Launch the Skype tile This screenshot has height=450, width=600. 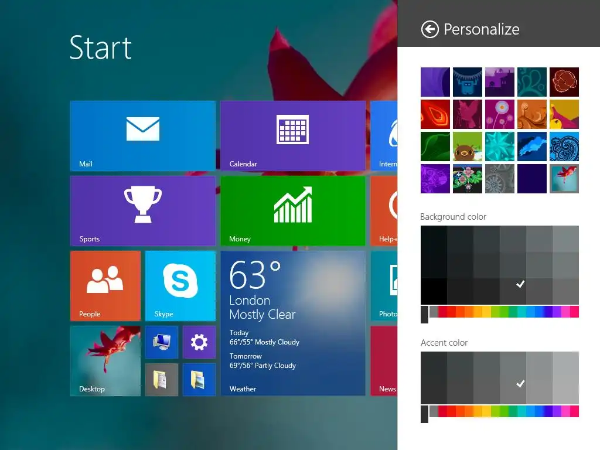(180, 286)
